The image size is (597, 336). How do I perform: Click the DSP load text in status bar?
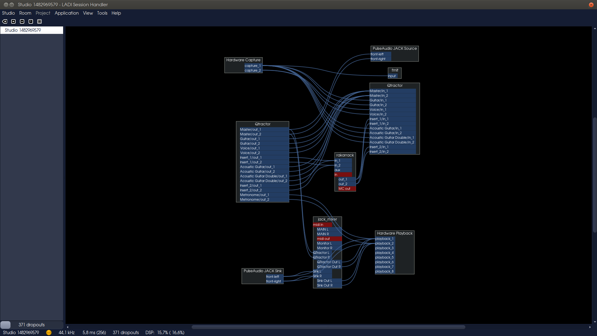click(x=165, y=333)
